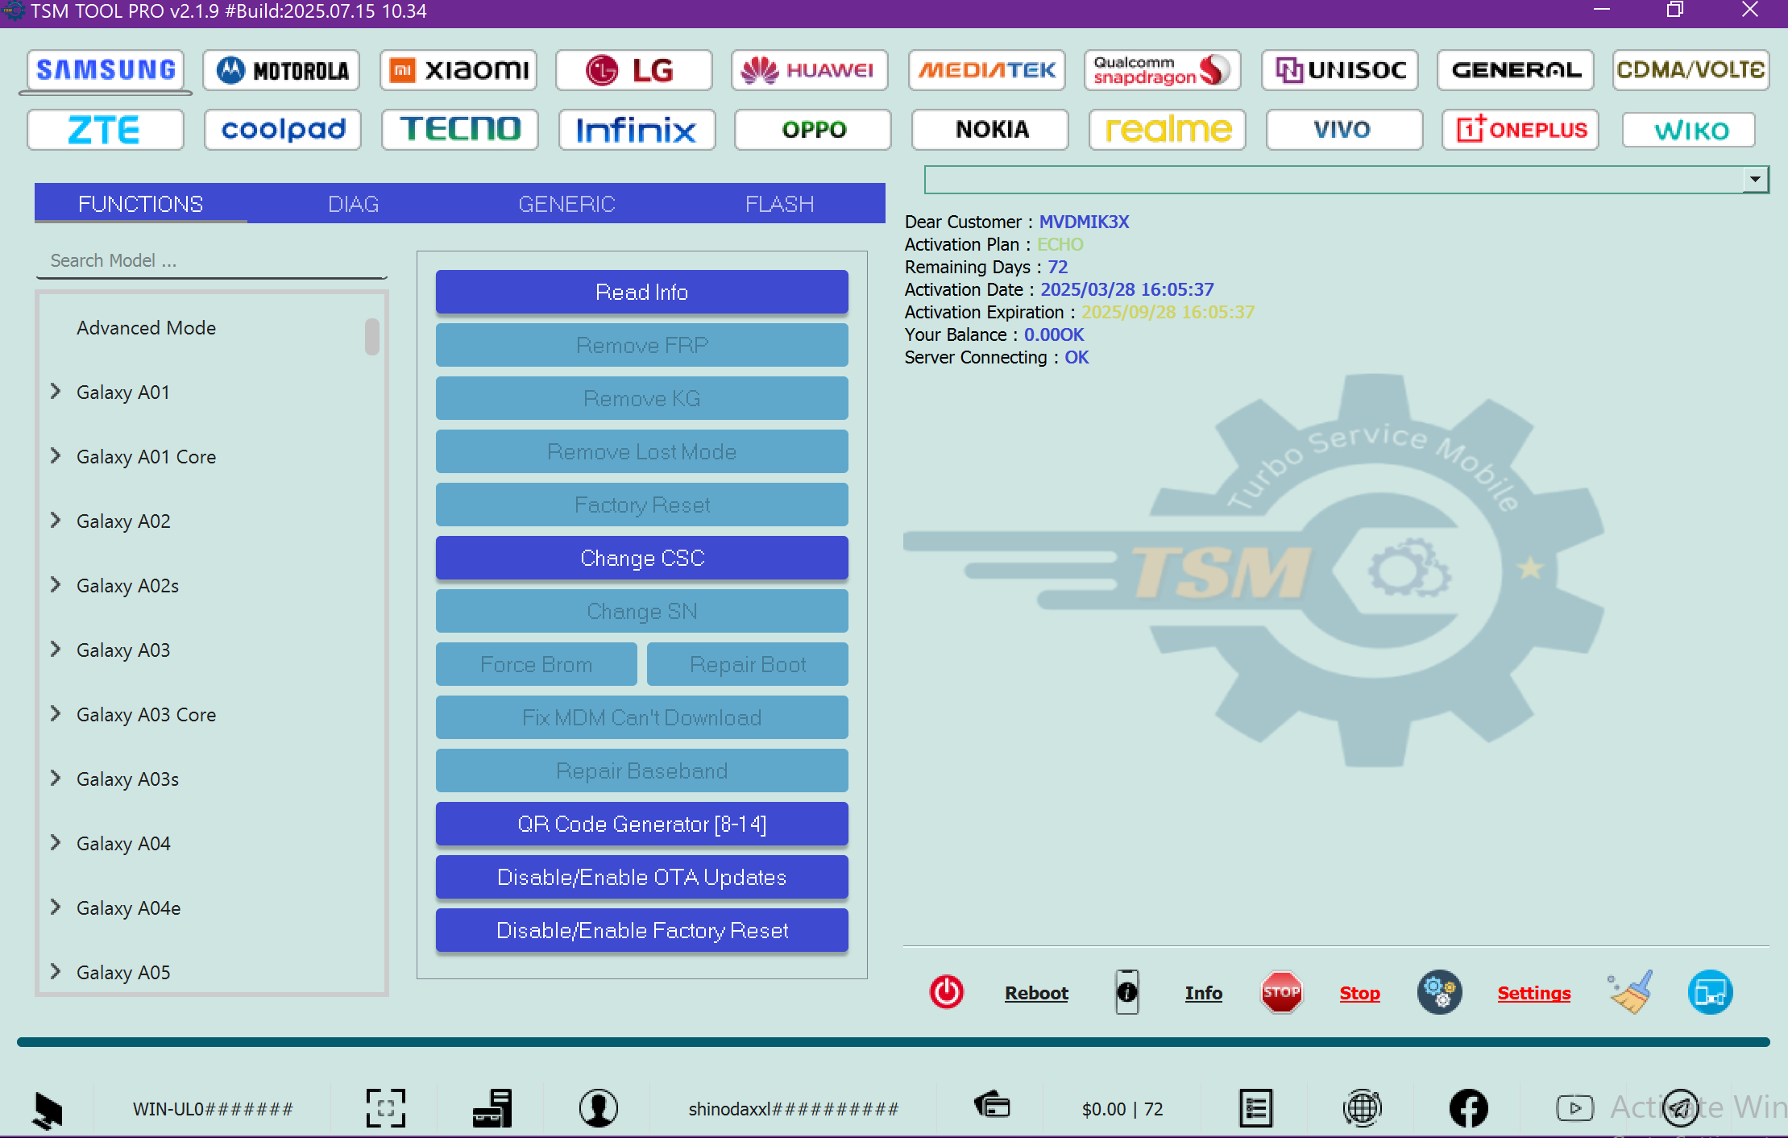This screenshot has height=1138, width=1788.
Task: Click the list log icon in status bar
Action: coord(1256,1108)
